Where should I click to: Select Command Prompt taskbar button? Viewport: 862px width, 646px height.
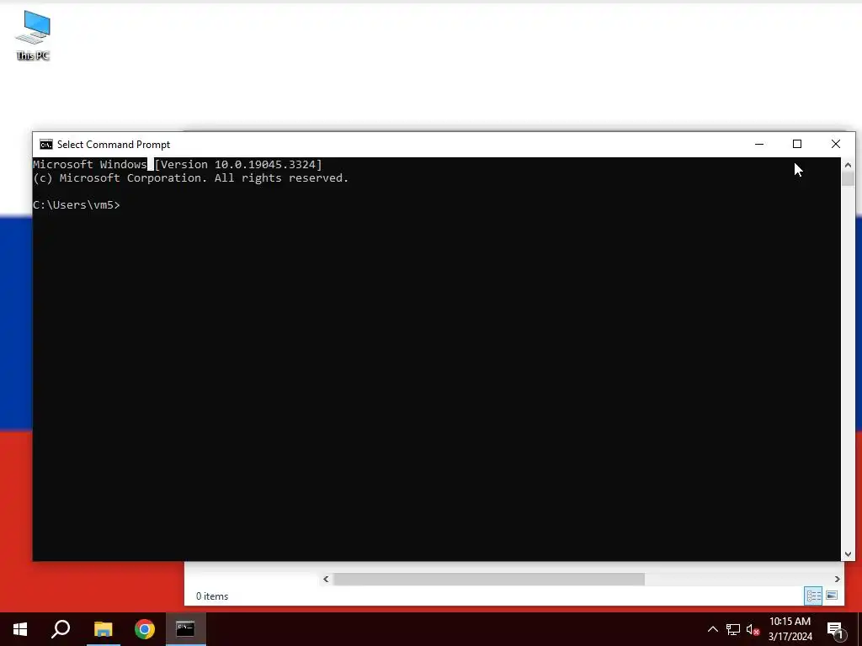pos(186,629)
